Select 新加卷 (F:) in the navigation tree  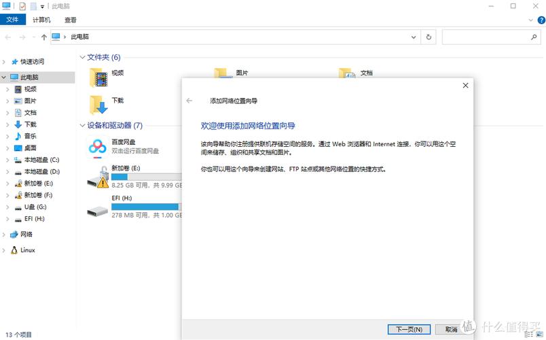tap(38, 195)
